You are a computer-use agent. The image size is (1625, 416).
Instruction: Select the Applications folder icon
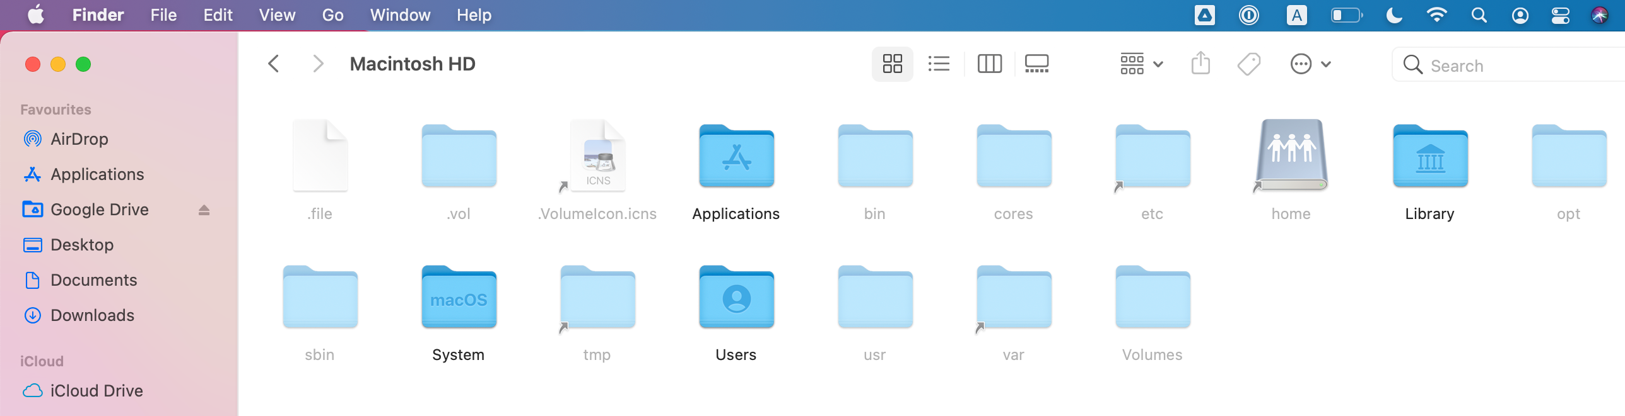[736, 157]
